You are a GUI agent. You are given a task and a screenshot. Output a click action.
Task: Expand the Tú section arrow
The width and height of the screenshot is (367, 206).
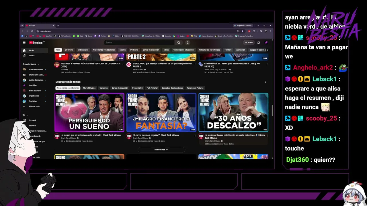coord(27,115)
